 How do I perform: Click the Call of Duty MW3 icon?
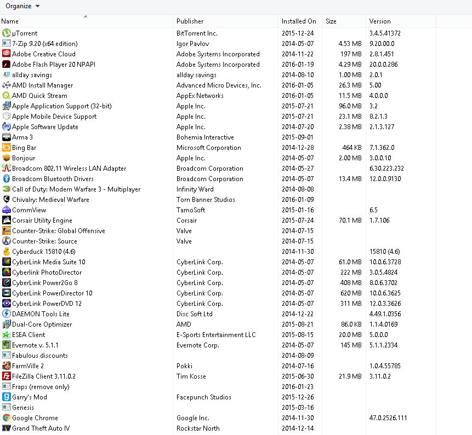[7, 189]
